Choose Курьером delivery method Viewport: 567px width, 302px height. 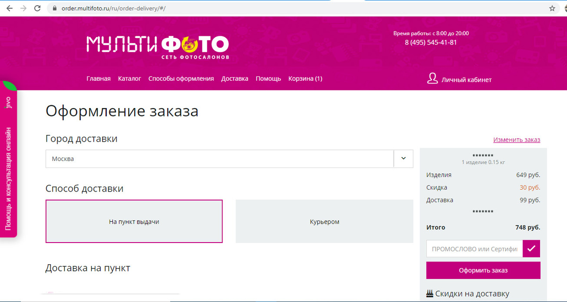click(x=324, y=221)
